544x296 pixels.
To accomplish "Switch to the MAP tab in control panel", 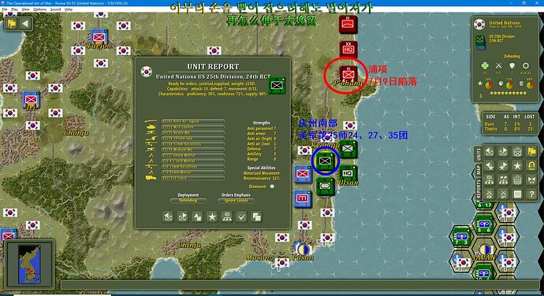I will coord(479,169).
